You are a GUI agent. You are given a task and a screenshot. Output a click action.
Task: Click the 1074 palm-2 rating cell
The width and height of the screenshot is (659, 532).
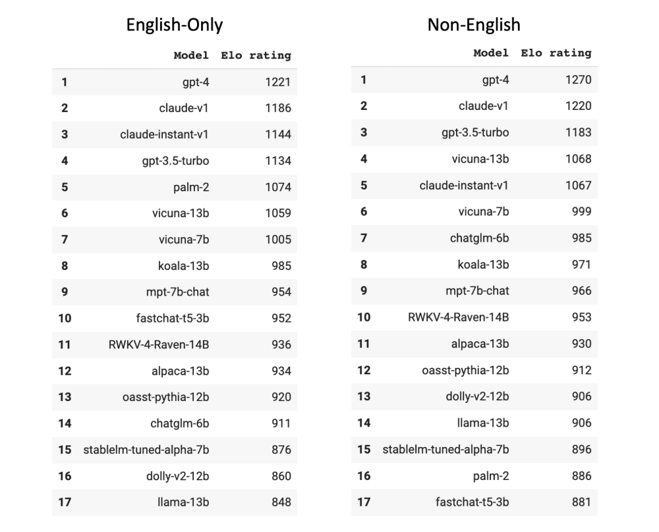point(278,187)
